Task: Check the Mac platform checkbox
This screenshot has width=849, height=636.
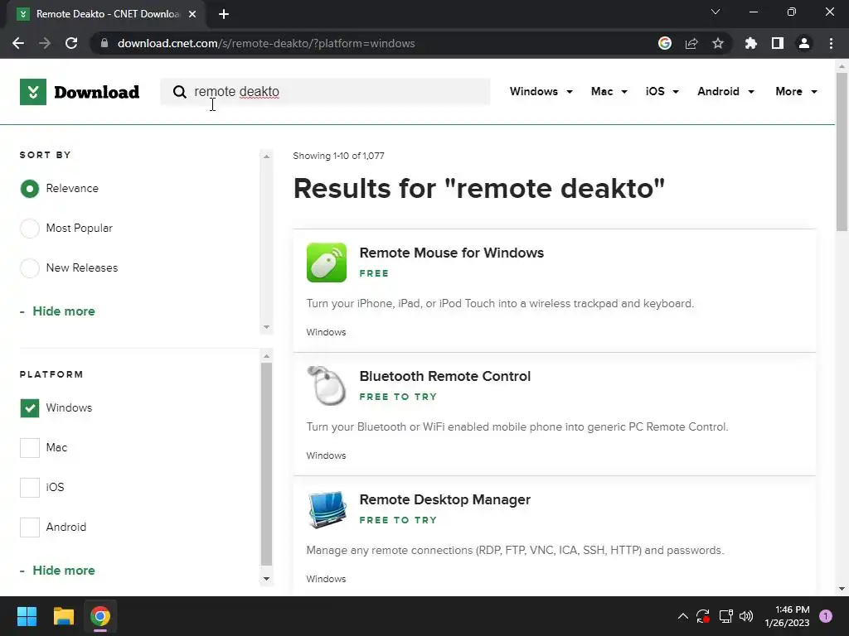Action: click(30, 448)
